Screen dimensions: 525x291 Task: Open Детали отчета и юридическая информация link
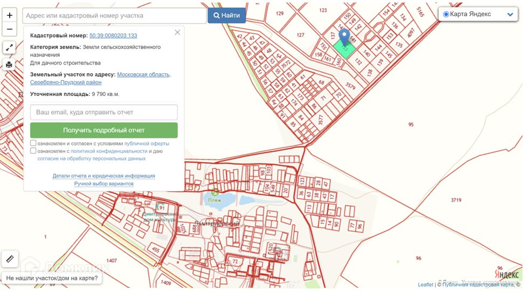tap(103, 176)
